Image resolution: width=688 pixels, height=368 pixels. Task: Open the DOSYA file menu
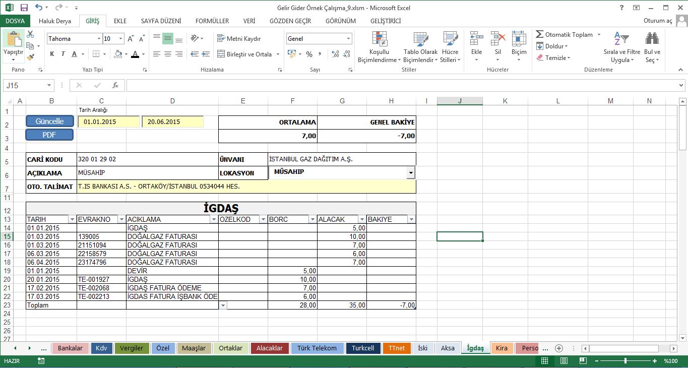tap(15, 21)
